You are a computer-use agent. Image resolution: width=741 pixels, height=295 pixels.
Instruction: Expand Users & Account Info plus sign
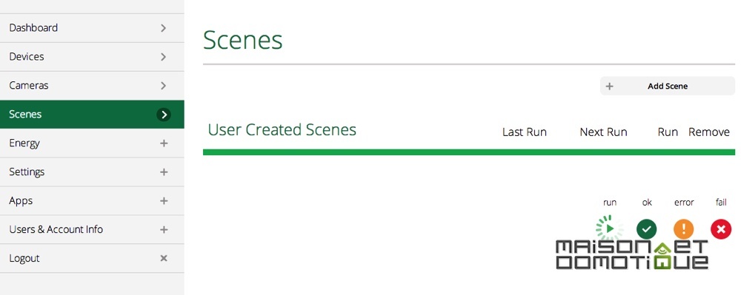point(164,229)
